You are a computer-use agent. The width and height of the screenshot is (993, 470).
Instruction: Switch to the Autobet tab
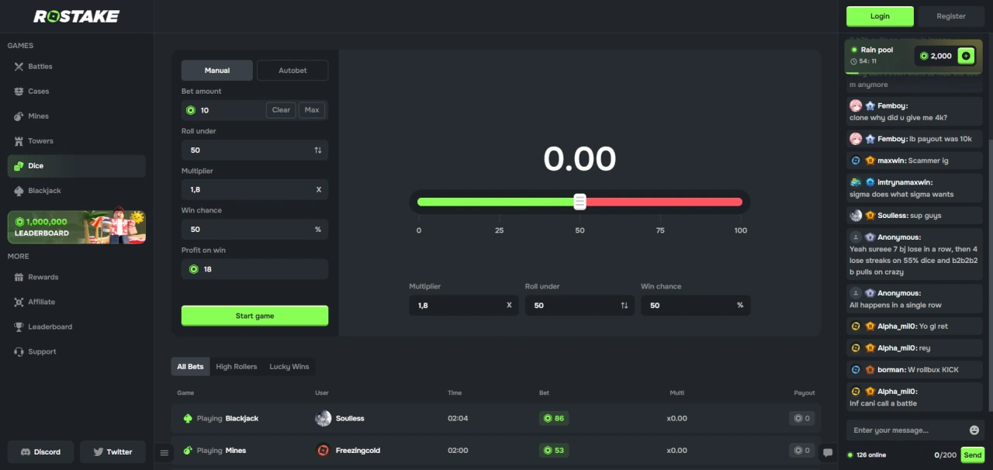[292, 71]
